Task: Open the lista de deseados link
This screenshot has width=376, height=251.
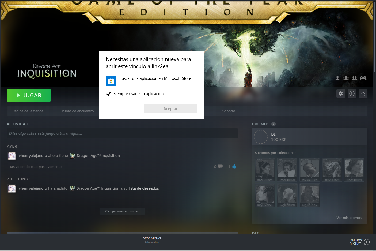Action: [144, 188]
